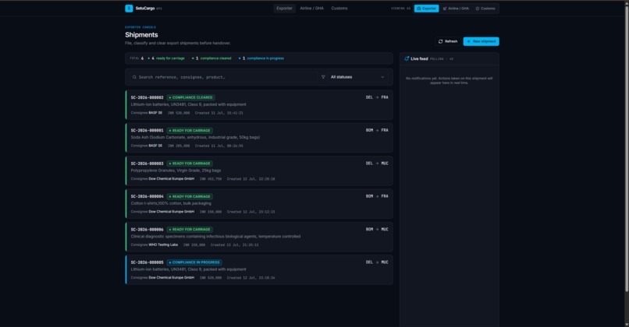
Task: Click the Soda Ash shipment description
Action: 195,138
